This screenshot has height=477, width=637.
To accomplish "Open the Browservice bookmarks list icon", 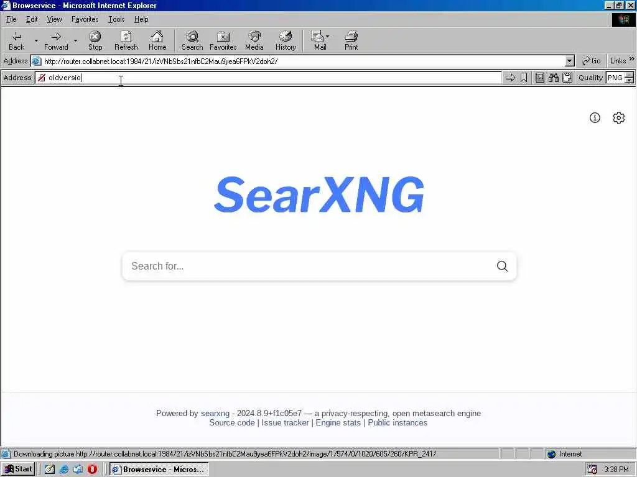I will coord(540,78).
